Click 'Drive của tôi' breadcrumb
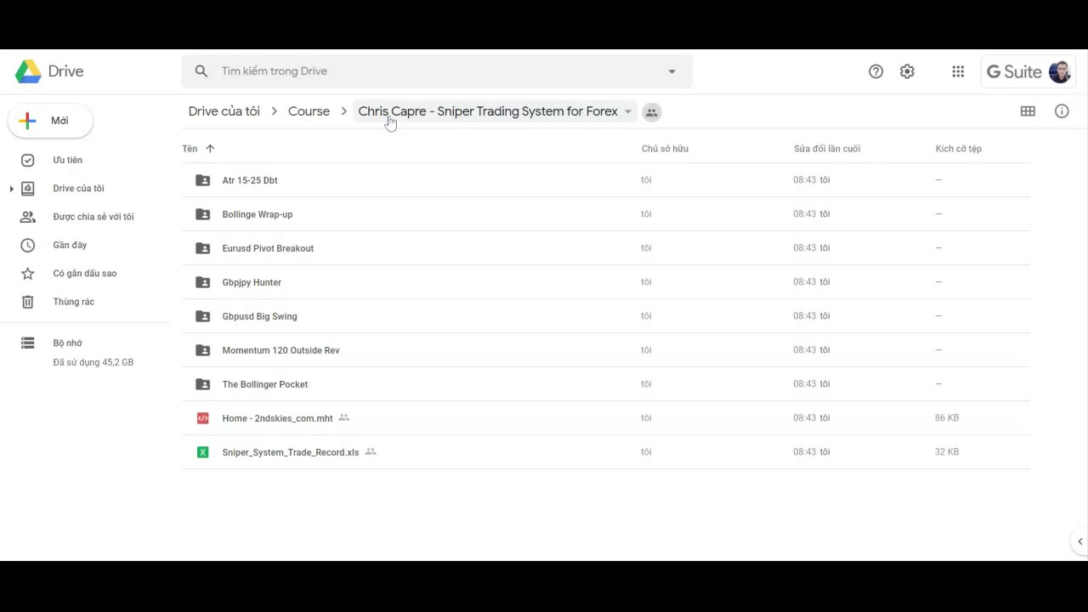 pos(224,111)
